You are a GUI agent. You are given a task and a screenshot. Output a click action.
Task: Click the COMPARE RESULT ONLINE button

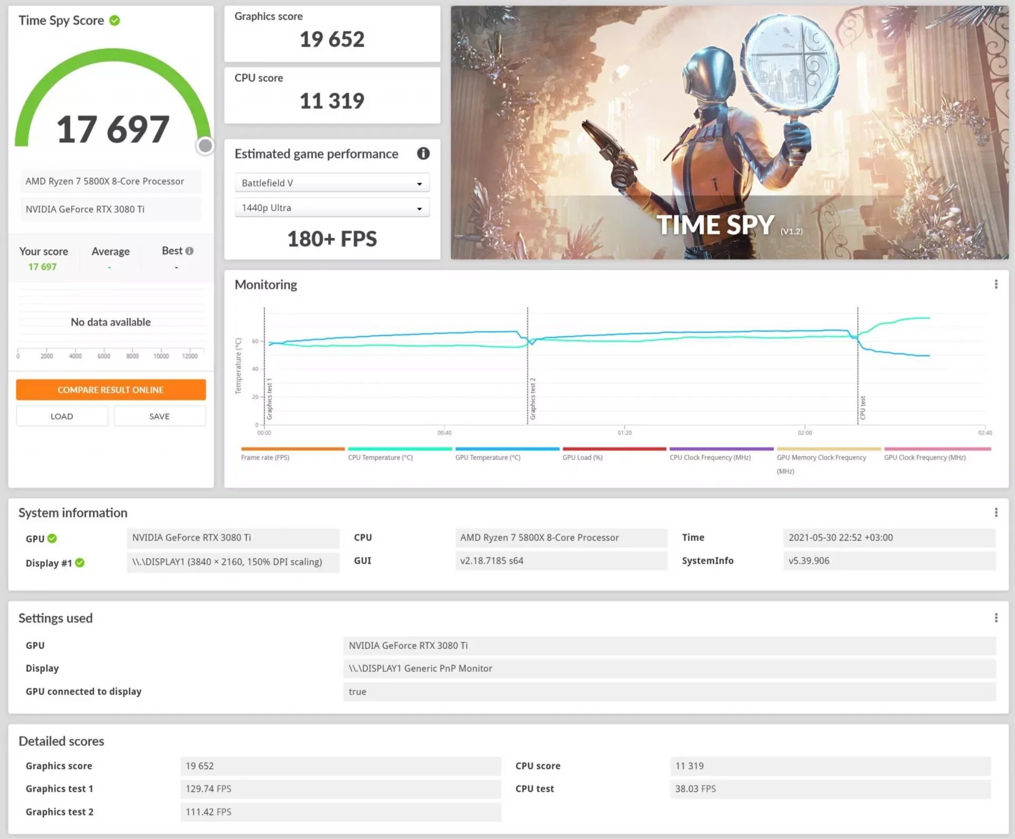(x=111, y=389)
